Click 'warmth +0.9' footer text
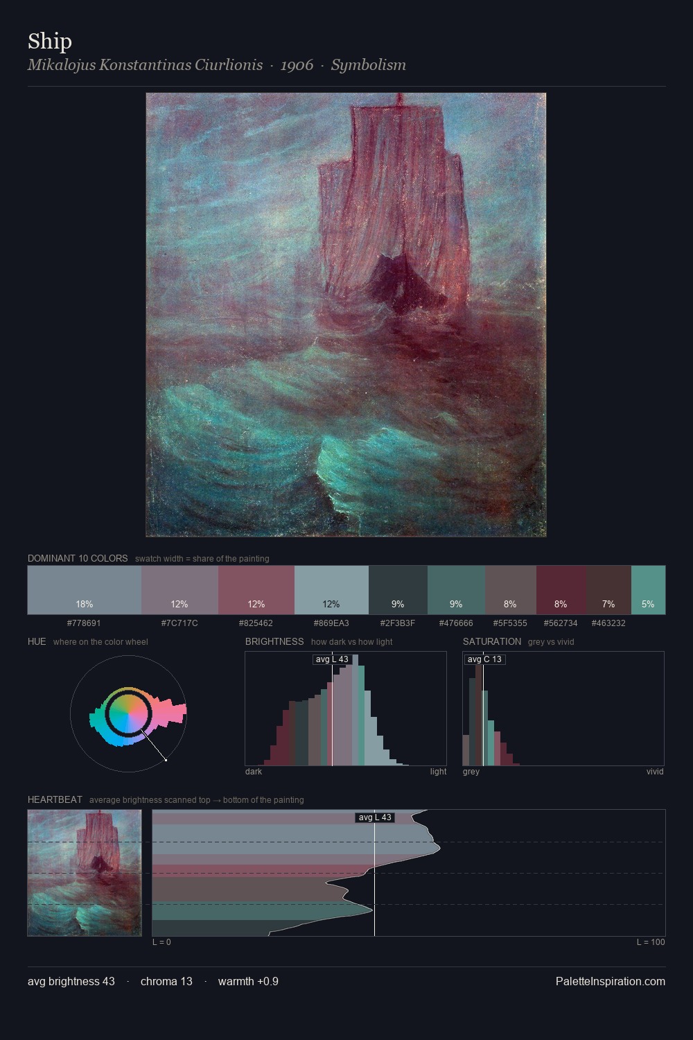The width and height of the screenshot is (693, 1040). (x=248, y=981)
